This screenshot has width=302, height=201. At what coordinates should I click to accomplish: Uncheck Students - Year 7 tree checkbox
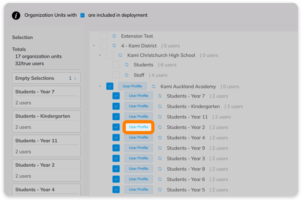coord(116,96)
